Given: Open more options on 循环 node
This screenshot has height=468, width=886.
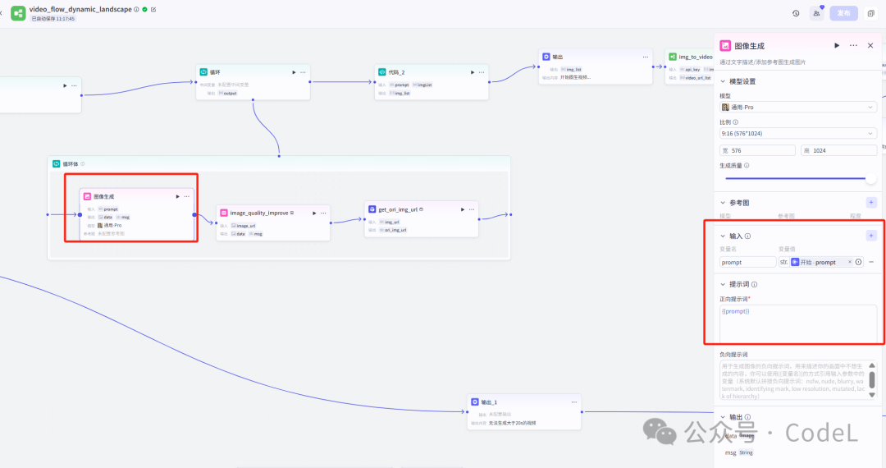Looking at the screenshot, I should tap(304, 72).
